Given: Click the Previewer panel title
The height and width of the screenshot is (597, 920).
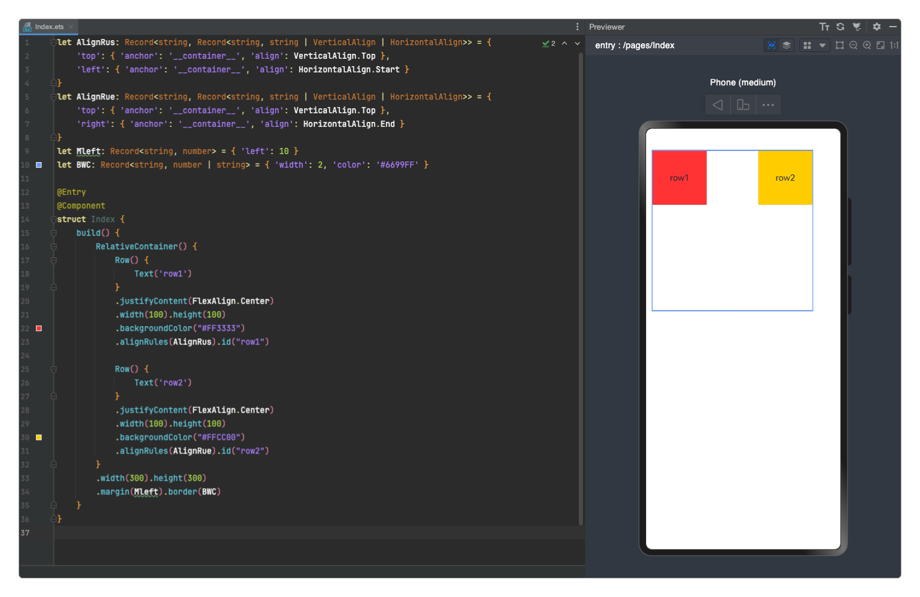Looking at the screenshot, I should (x=607, y=27).
